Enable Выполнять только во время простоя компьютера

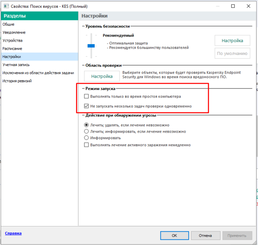pos(86,96)
